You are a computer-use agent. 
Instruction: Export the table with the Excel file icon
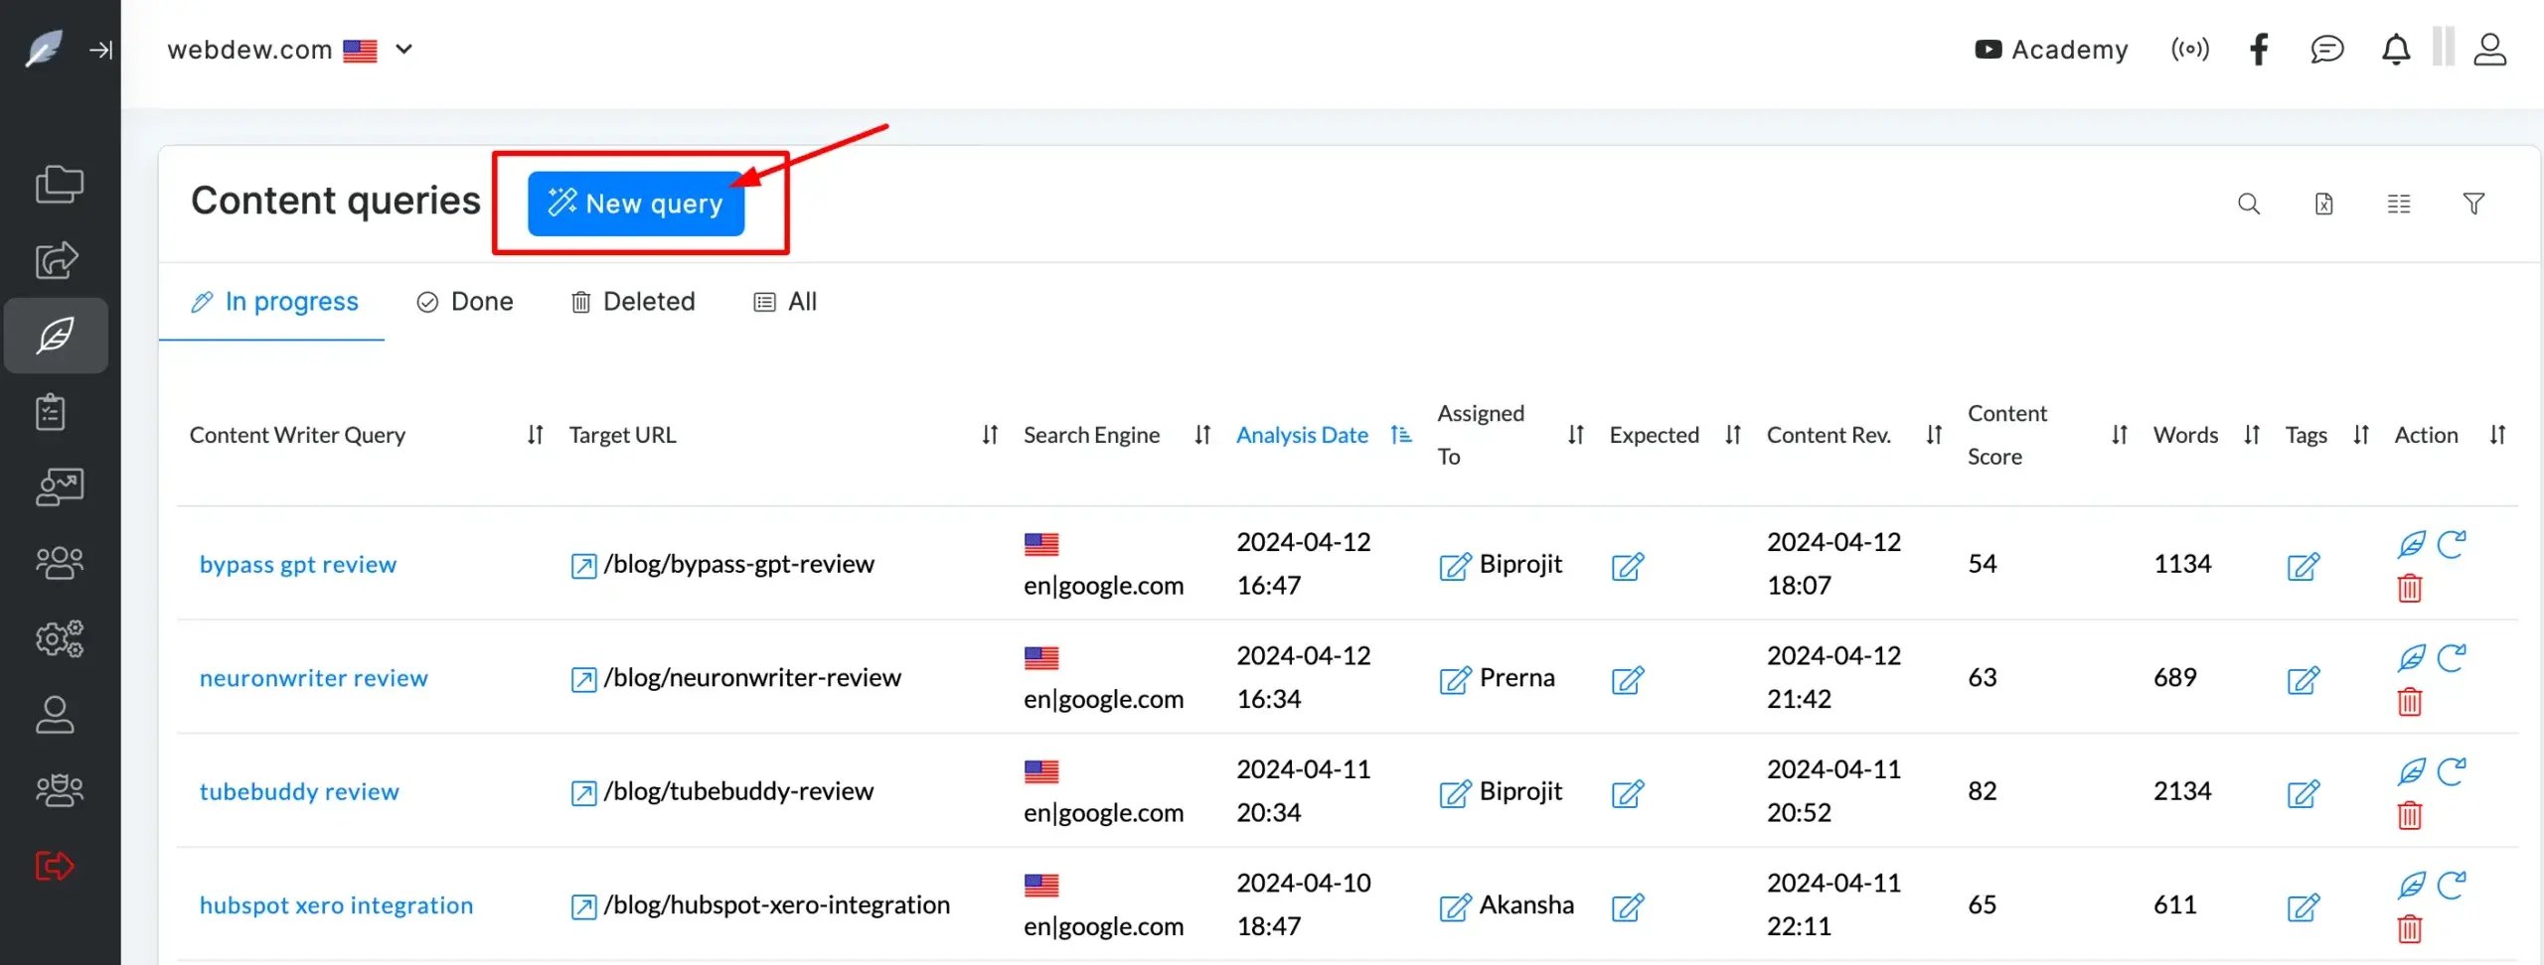[x=2323, y=204]
